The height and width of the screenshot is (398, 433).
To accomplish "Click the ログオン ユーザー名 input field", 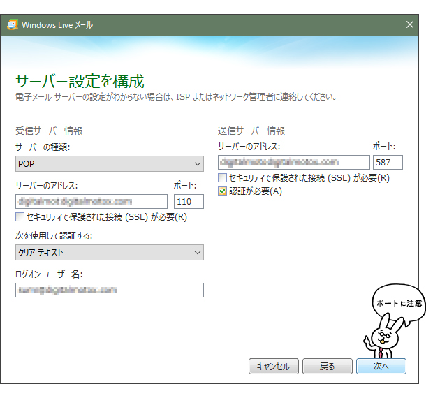I will pos(110,290).
